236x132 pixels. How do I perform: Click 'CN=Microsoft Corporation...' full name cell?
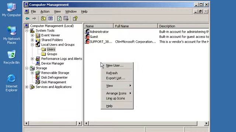[x=135, y=41]
